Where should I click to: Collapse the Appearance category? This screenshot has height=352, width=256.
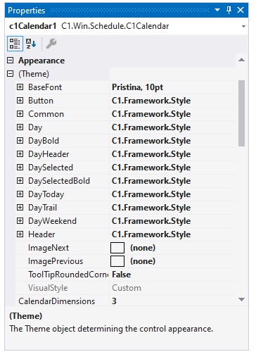pos(10,61)
